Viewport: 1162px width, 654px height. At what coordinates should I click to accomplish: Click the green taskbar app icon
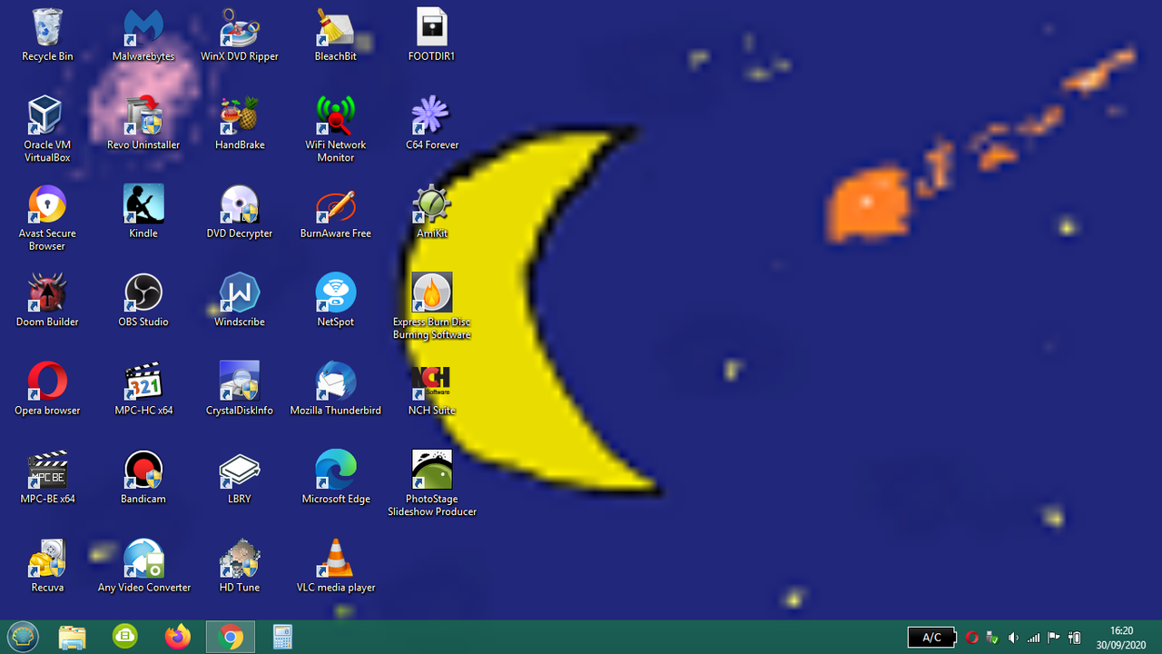(125, 637)
